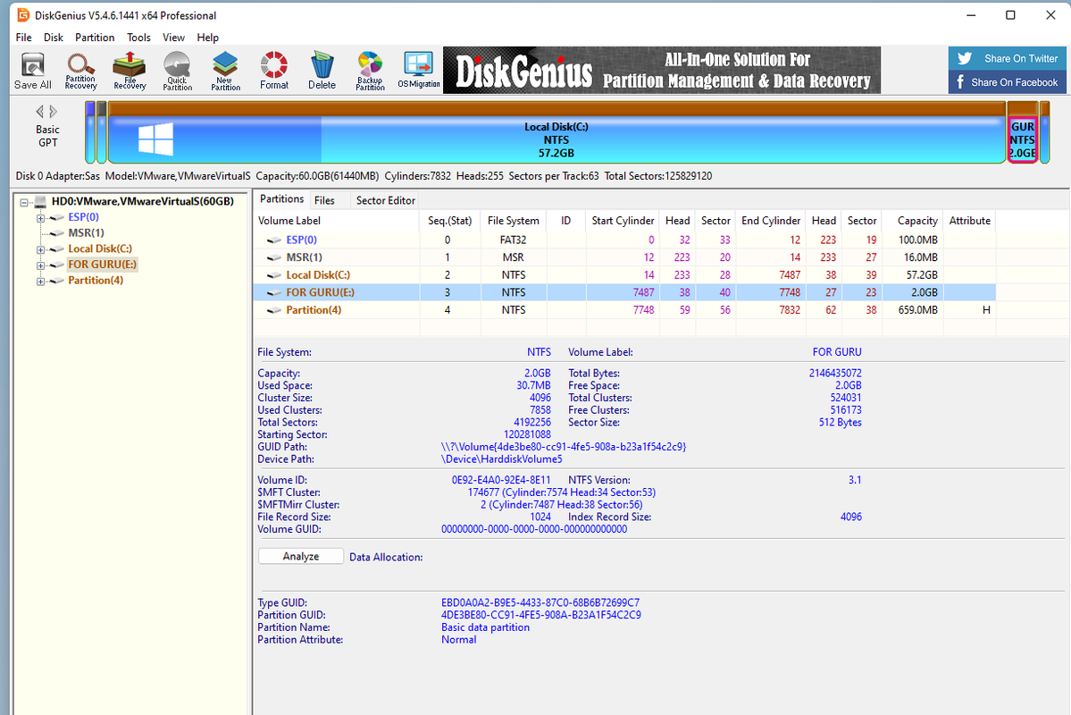This screenshot has width=1071, height=715.
Task: Expand the Local Disk(C:) tree node
Action: coord(40,249)
